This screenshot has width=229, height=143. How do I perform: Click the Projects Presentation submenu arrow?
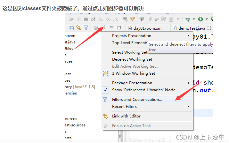[x=189, y=36]
